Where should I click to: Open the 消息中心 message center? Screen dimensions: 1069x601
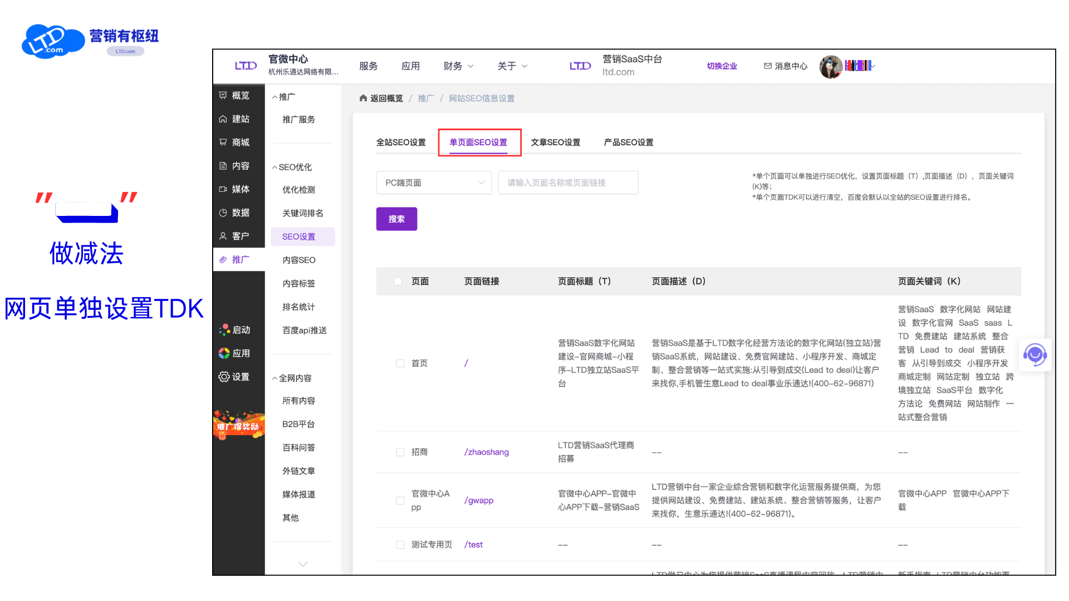tap(786, 66)
